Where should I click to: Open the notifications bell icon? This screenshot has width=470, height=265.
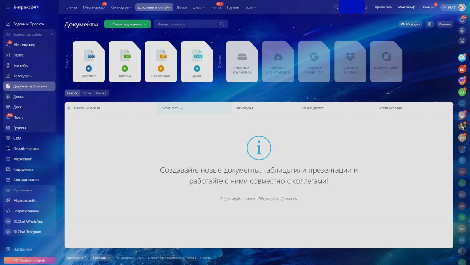pos(462,20)
